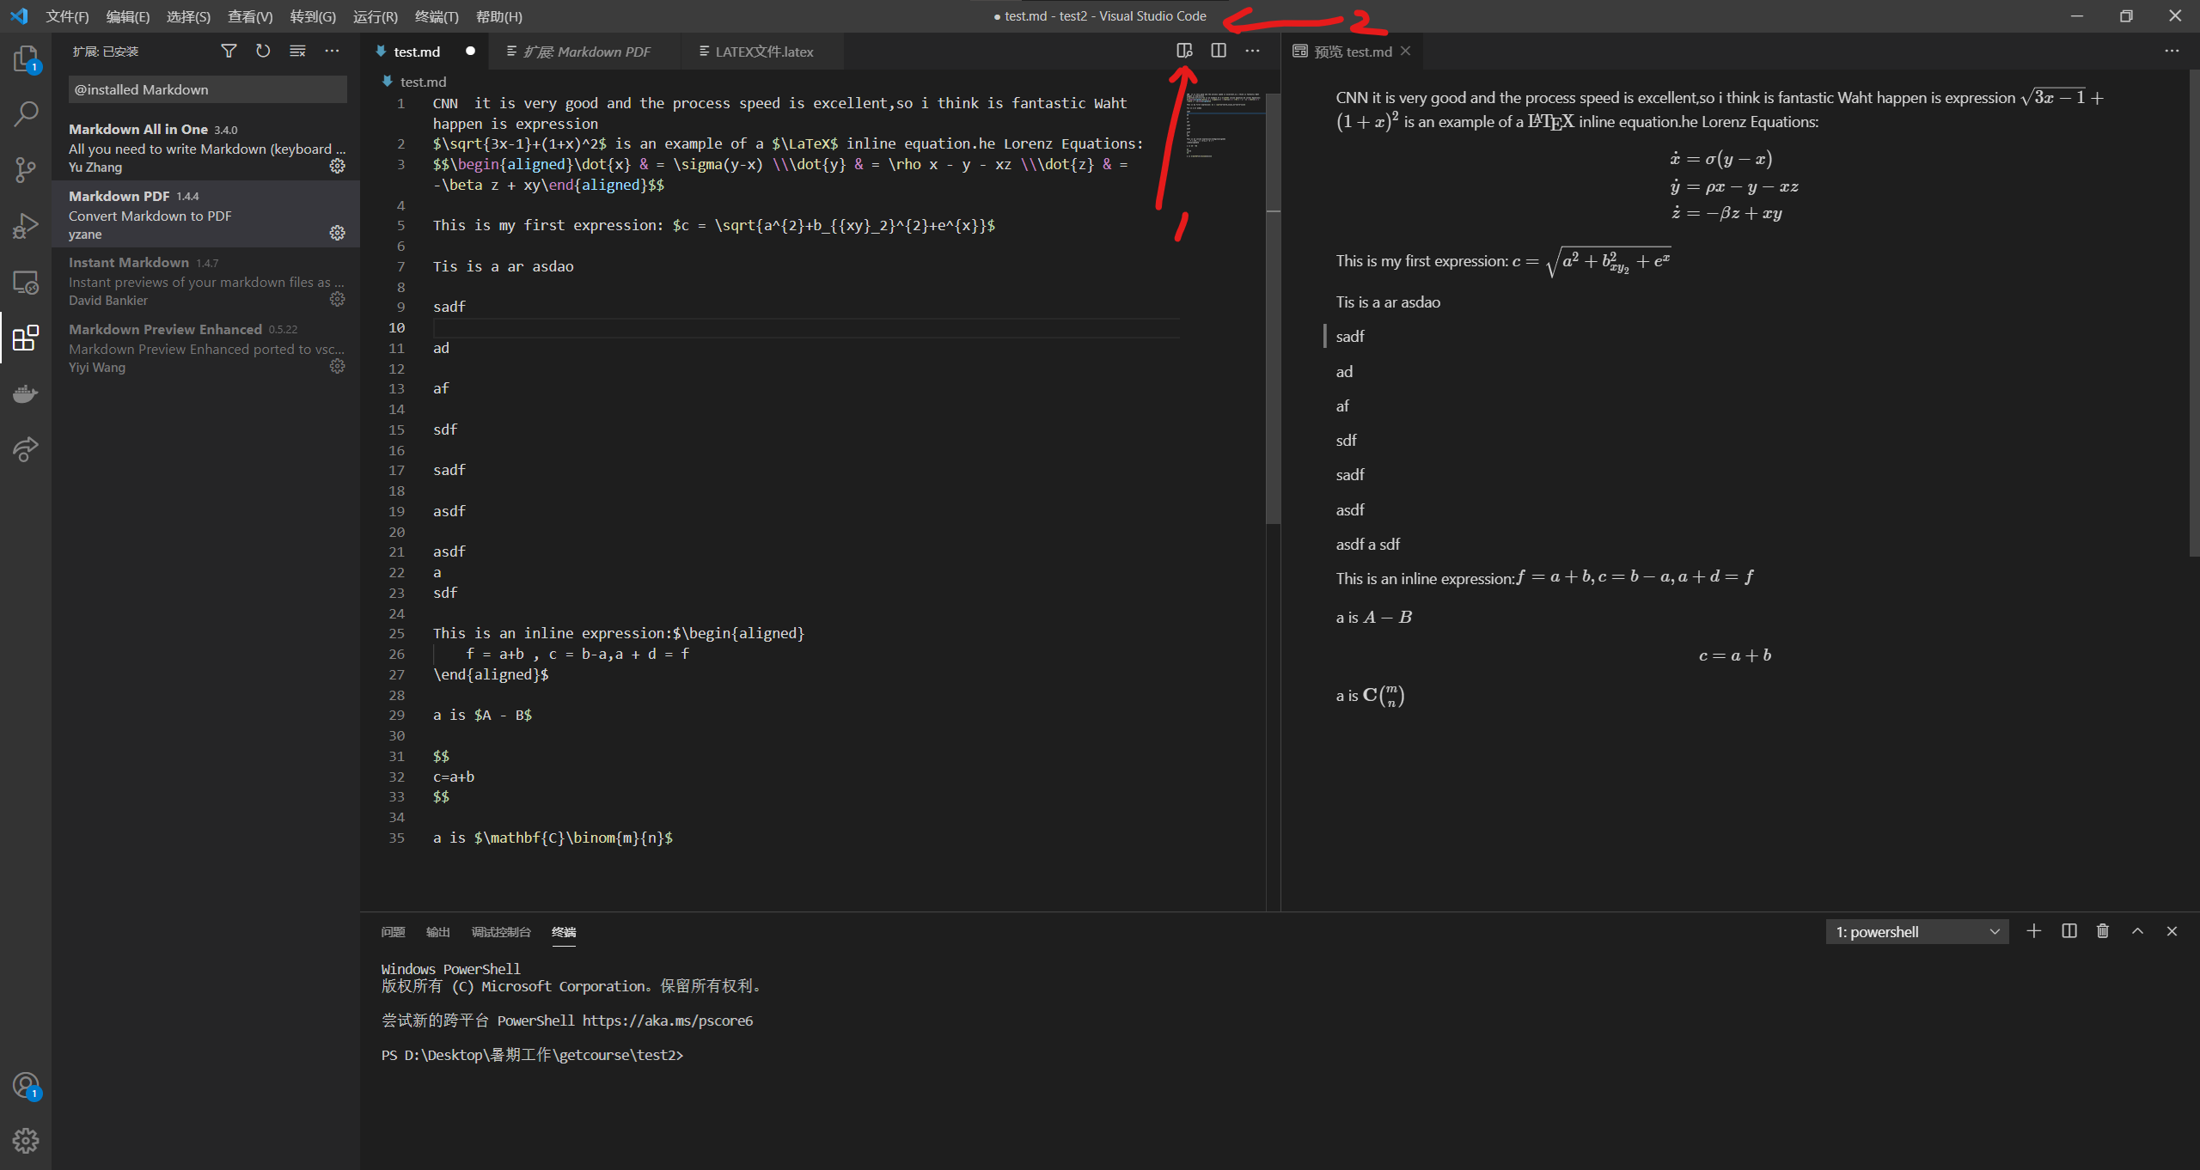Open the Explorer view in activity bar
The height and width of the screenshot is (1170, 2200).
point(26,58)
